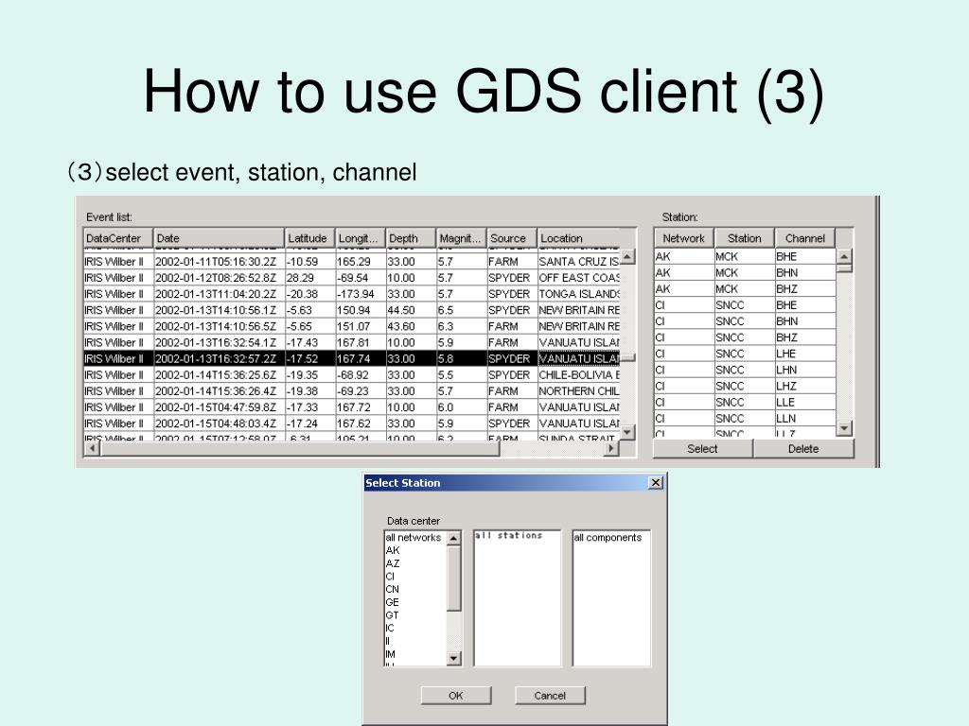Image resolution: width=969 pixels, height=726 pixels.
Task: Click network list scroll down arrow
Action: (x=453, y=658)
